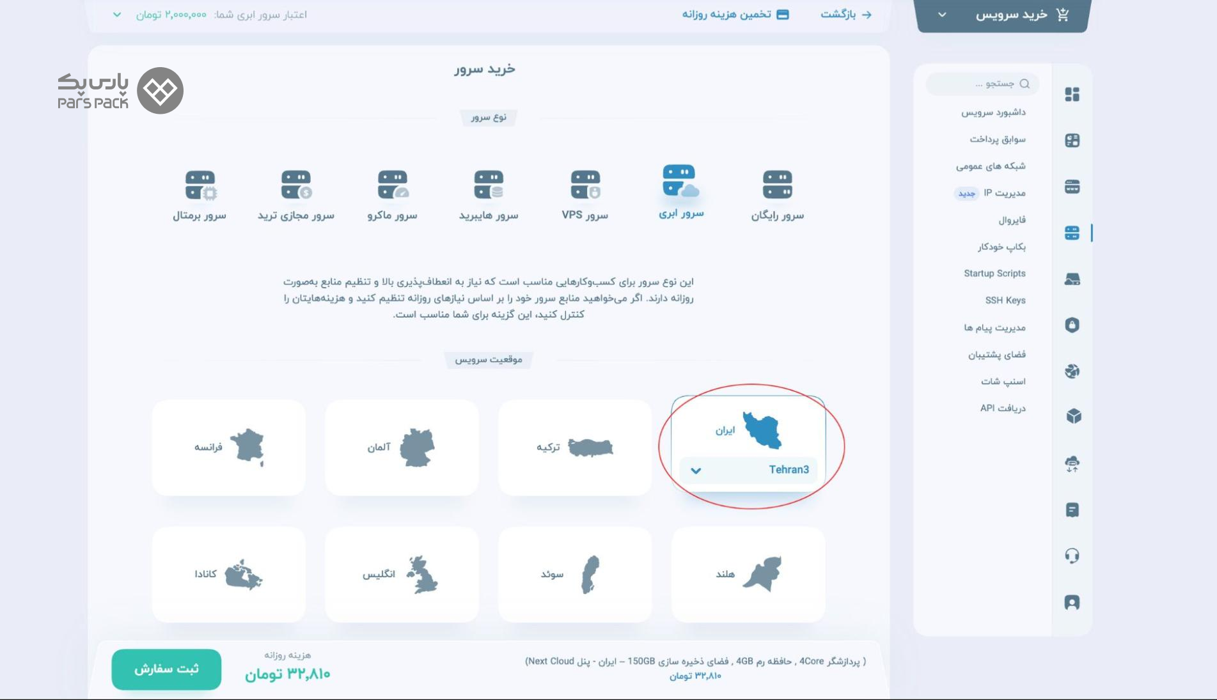Image resolution: width=1217 pixels, height=700 pixels.
Task: Open the Tehran3 datacenter dropdown
Action: pos(748,470)
